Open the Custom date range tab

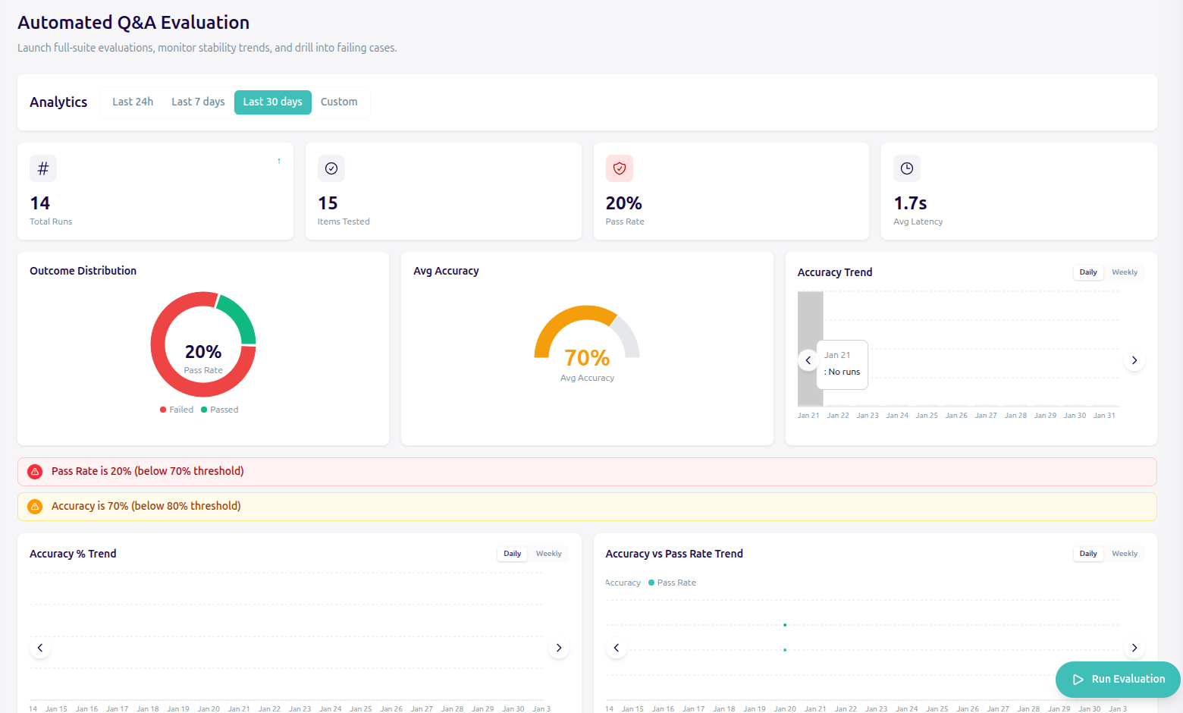[339, 102]
